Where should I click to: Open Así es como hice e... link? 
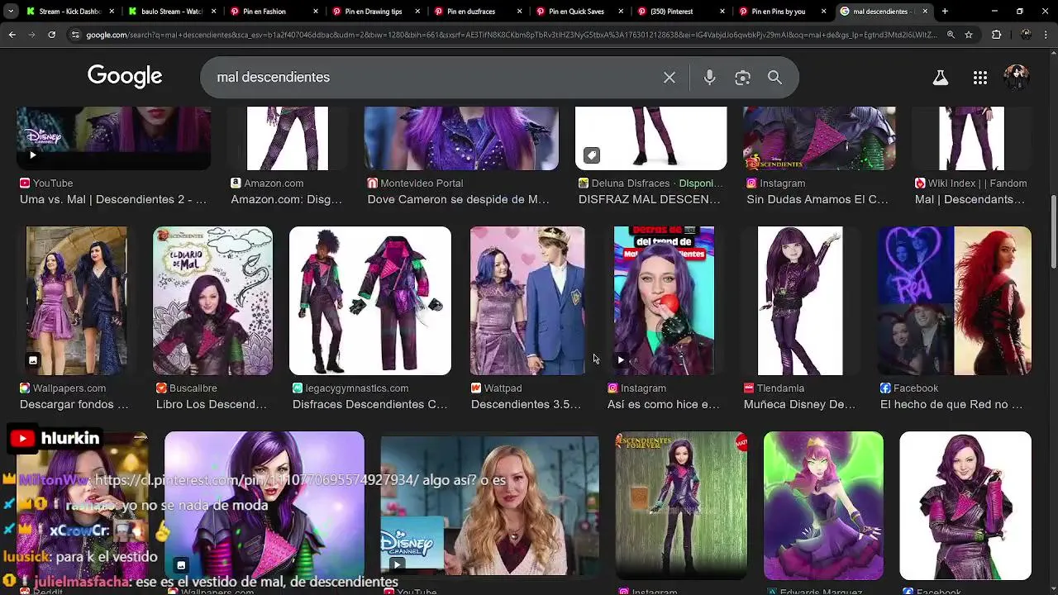point(663,404)
